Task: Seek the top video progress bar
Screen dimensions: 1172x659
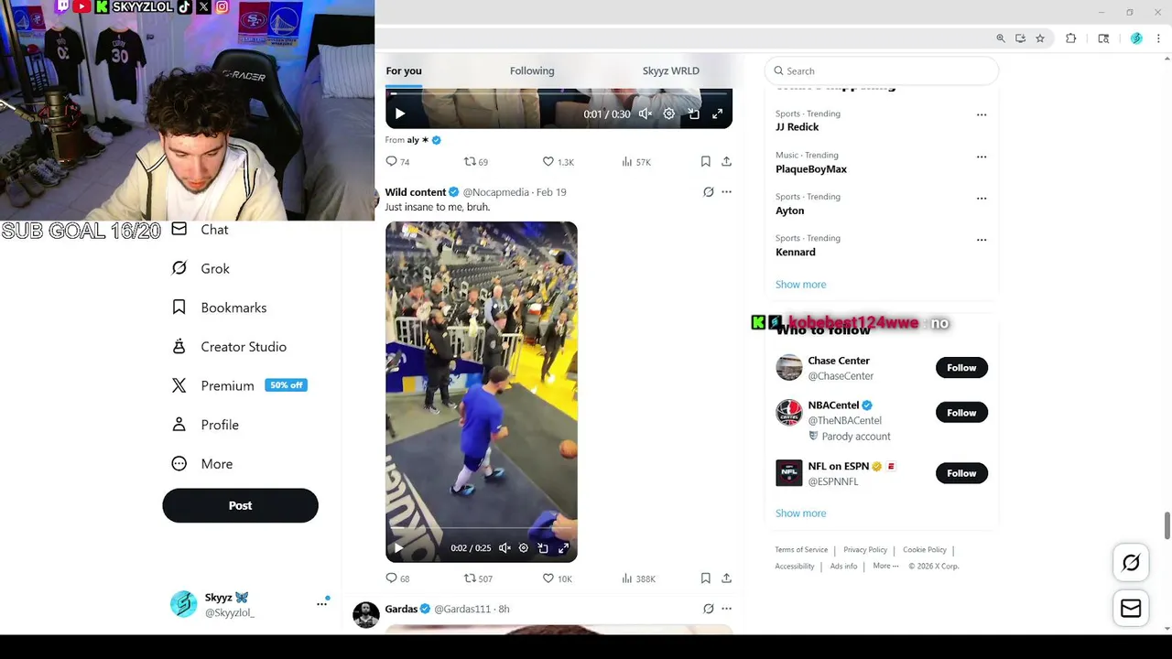Action: [x=559, y=93]
